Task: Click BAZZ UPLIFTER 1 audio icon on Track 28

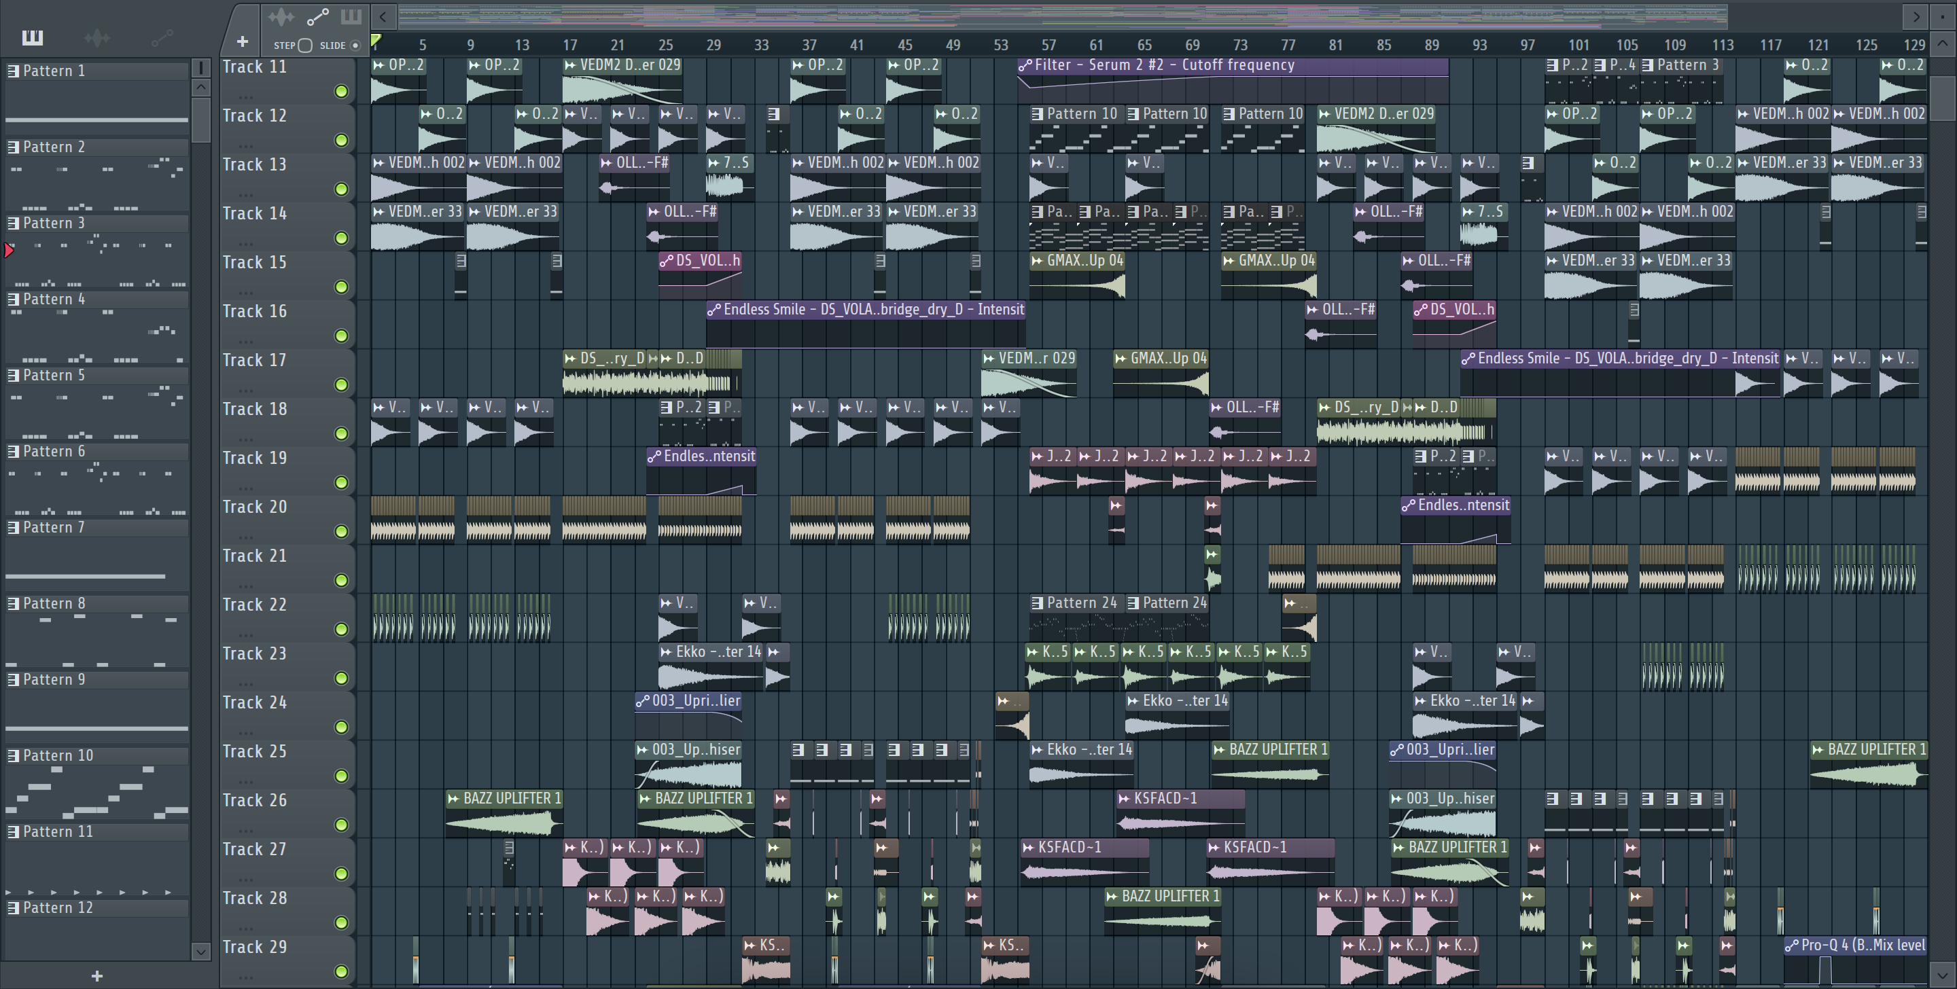Action: tap(1112, 897)
